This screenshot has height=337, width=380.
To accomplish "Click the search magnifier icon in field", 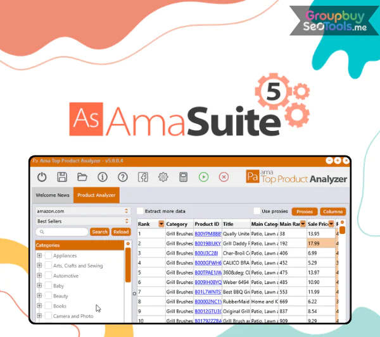I will point(42,232).
